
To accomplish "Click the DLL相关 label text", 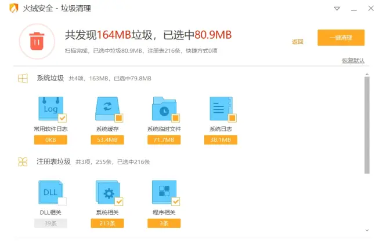I will [x=50, y=212].
